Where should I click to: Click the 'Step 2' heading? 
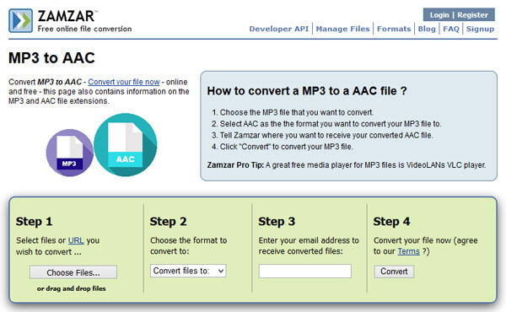(168, 222)
